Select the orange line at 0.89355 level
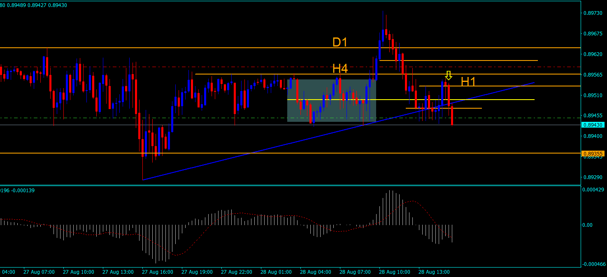The width and height of the screenshot is (607, 277). point(290,153)
